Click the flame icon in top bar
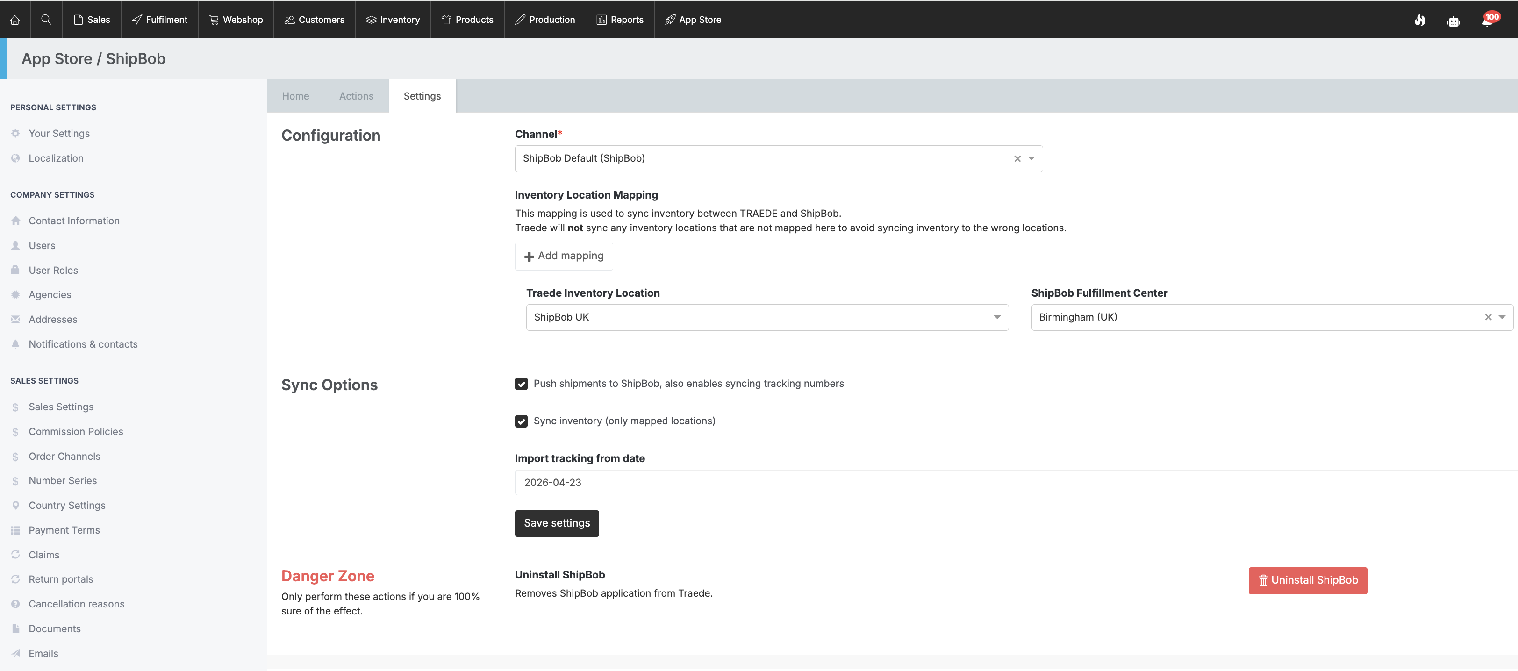 tap(1419, 21)
